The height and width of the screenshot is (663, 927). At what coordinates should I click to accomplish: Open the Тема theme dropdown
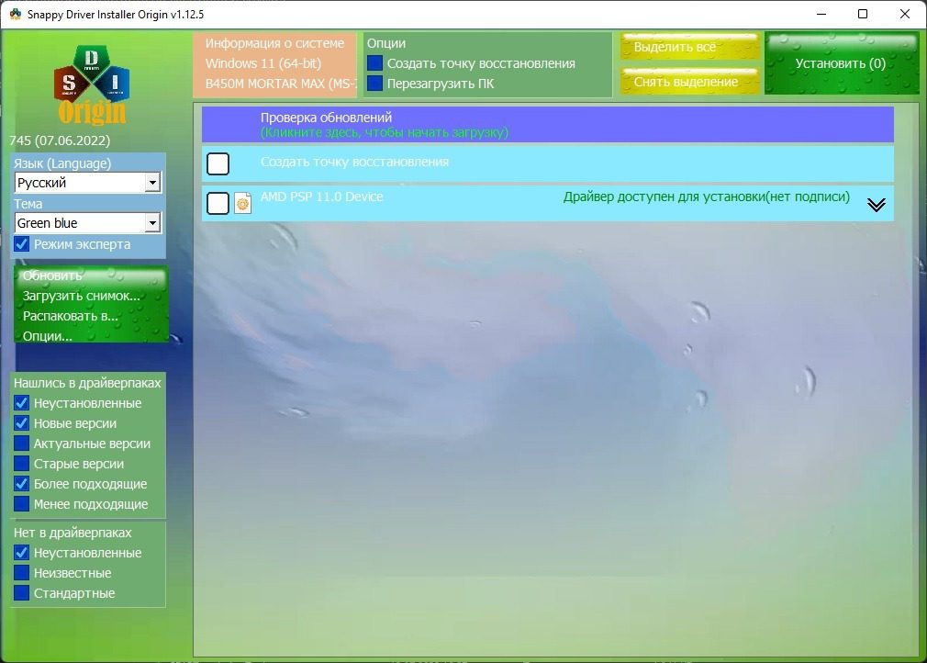(x=152, y=223)
